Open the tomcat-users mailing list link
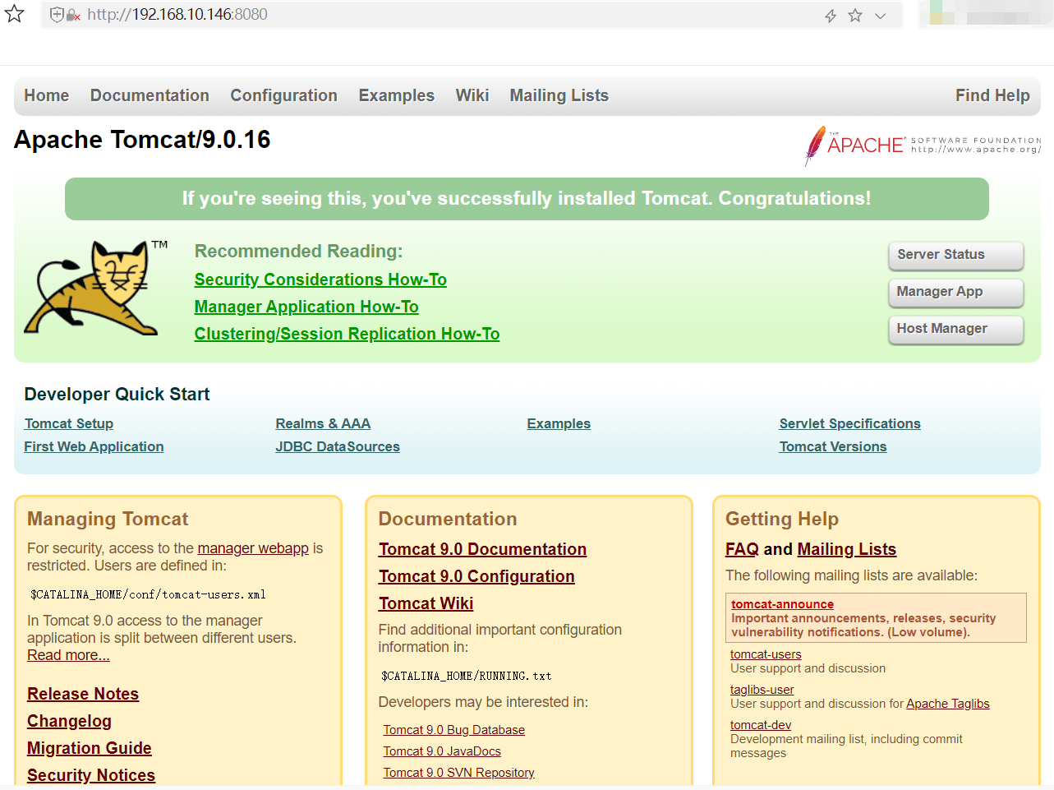 (766, 654)
